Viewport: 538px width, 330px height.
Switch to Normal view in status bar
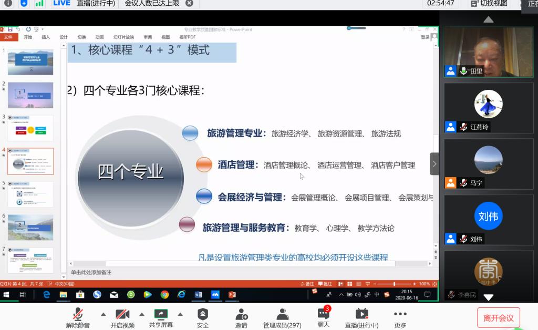click(x=340, y=284)
